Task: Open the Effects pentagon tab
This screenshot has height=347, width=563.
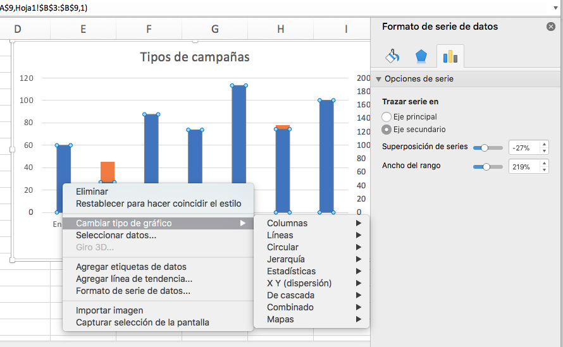Action: coord(421,56)
